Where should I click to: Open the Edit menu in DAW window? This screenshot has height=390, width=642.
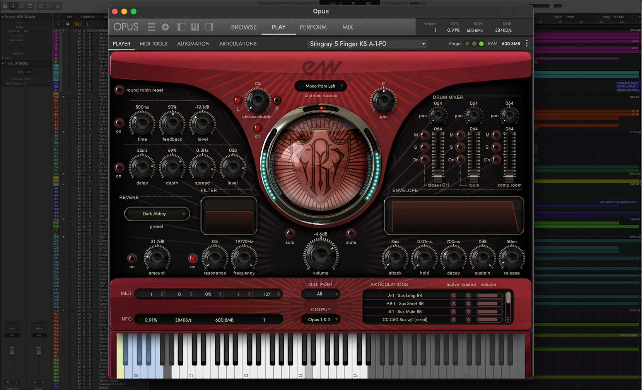pos(69,17)
